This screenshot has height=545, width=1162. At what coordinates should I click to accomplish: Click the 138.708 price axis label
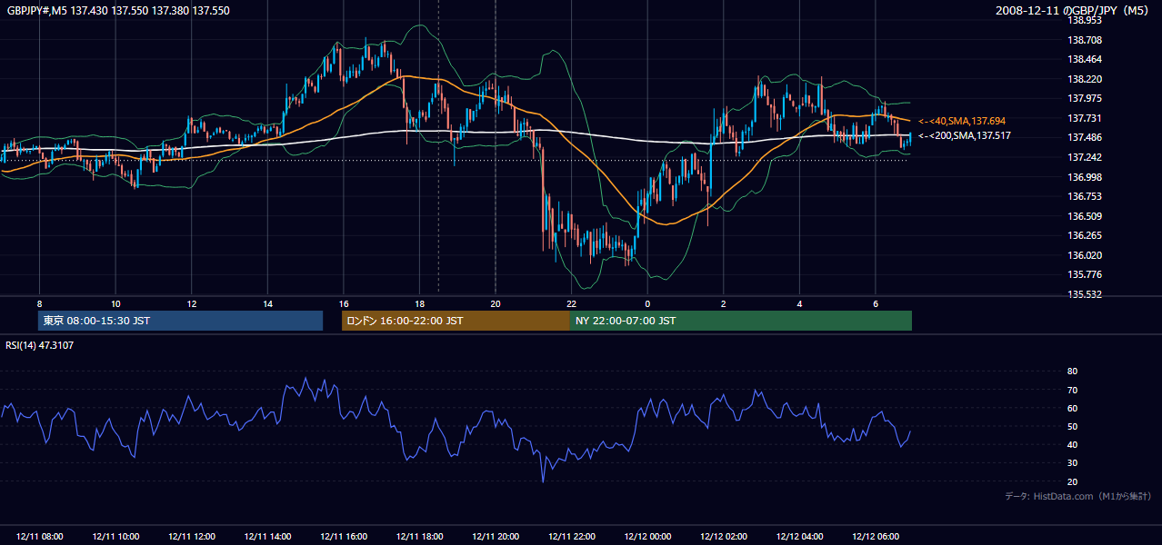(x=1085, y=40)
